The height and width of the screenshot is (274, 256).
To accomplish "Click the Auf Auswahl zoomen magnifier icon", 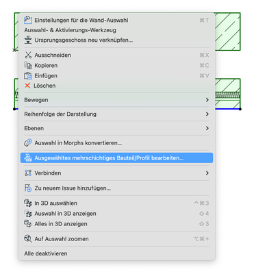I will click(28, 238).
